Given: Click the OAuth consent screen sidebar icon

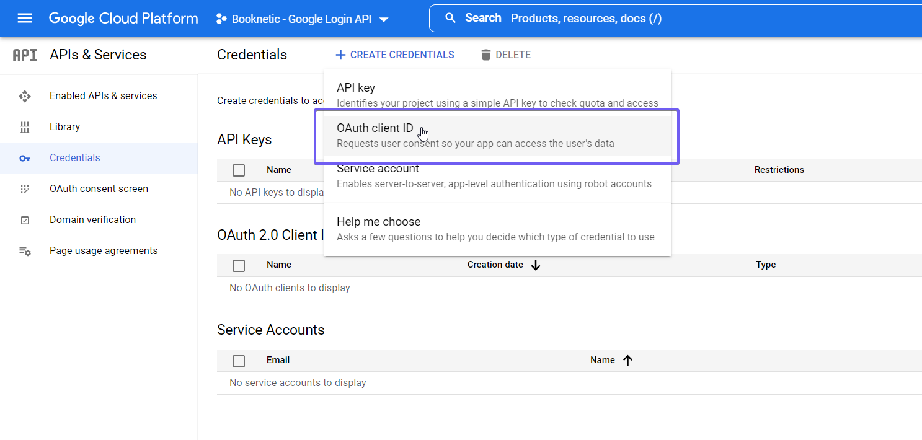Looking at the screenshot, I should pyautogui.click(x=25, y=188).
